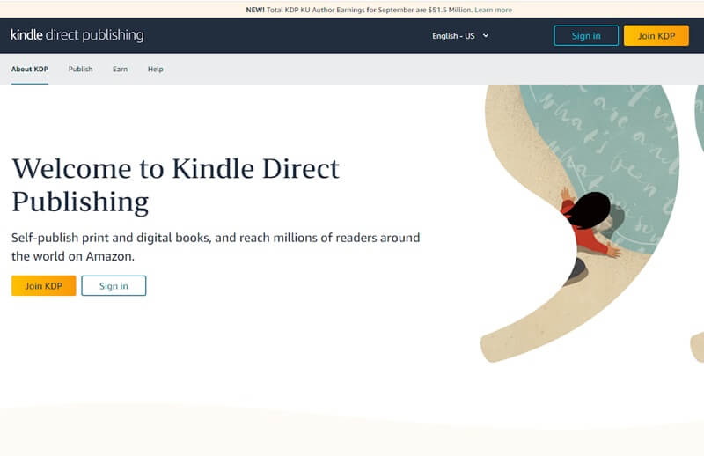Click Sign in button in header

[x=586, y=36]
